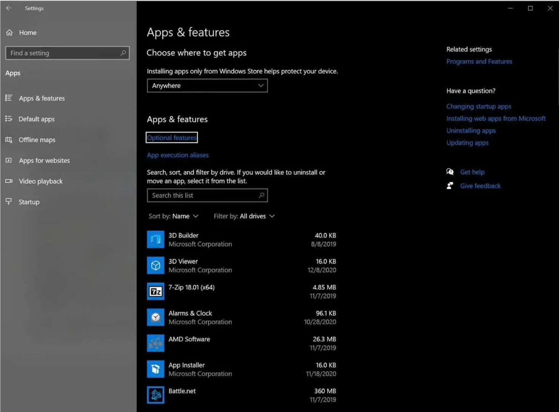Screen dimensions: 559x412
Task: Open the Optional features link
Action: pos(172,138)
